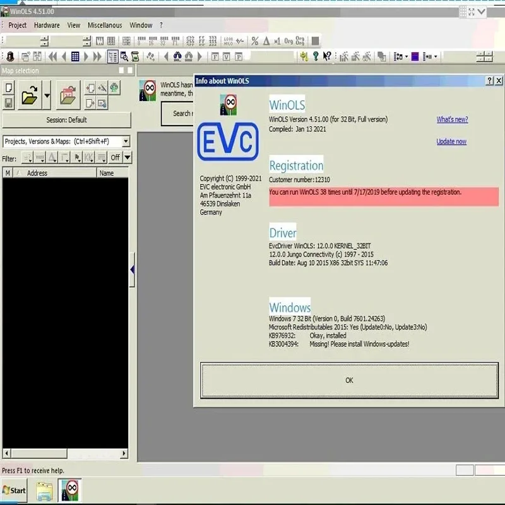
Task: Expand the open project folder dropdown arrow
Action: point(47,95)
